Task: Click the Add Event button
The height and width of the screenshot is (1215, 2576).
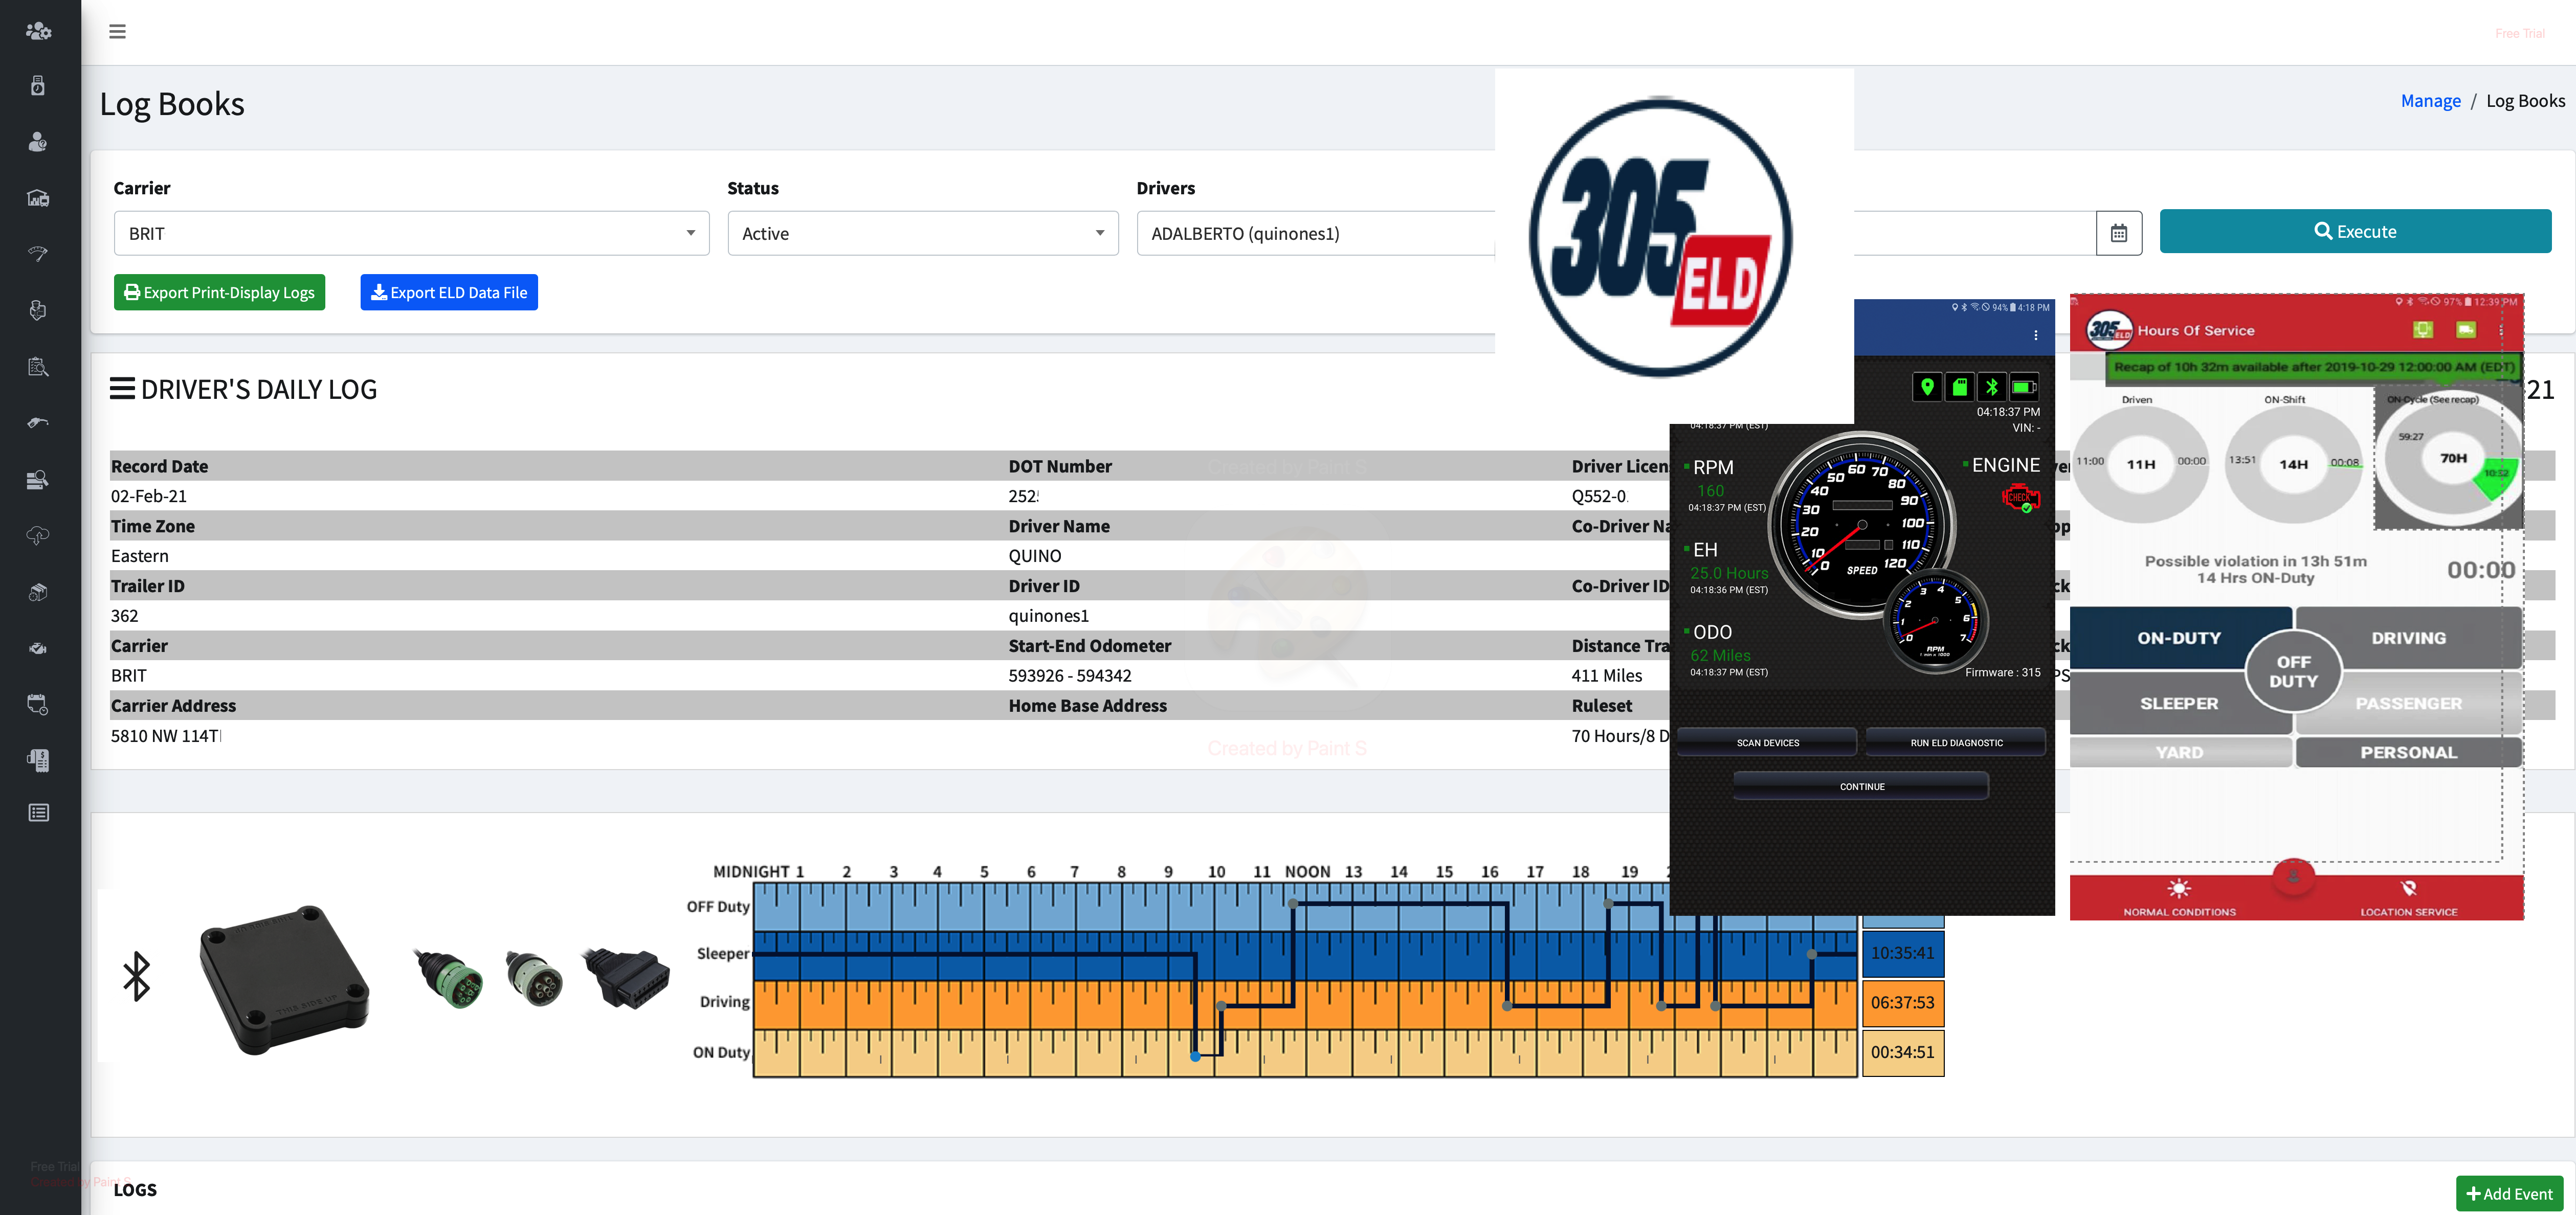Action: click(x=2509, y=1194)
